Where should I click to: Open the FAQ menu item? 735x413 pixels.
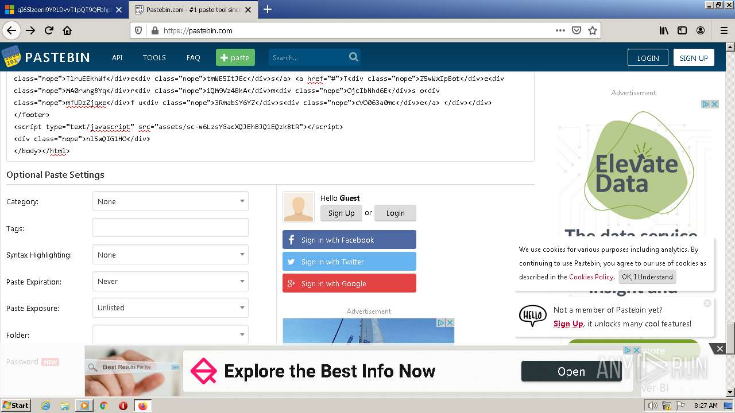[x=194, y=57]
